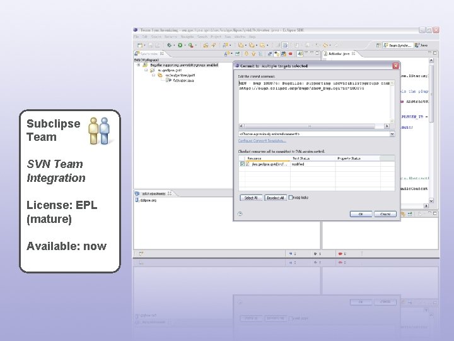Click the Text Status column header
454x341 pixels.
[313, 159]
